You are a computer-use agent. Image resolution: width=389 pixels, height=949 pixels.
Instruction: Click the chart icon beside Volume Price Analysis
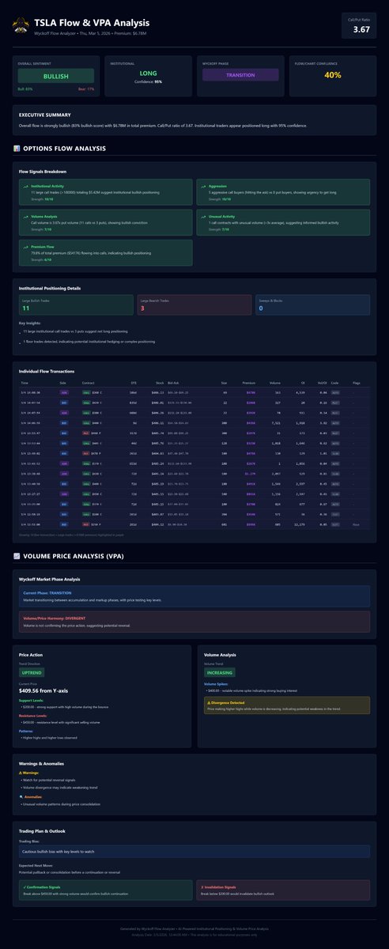point(17,557)
